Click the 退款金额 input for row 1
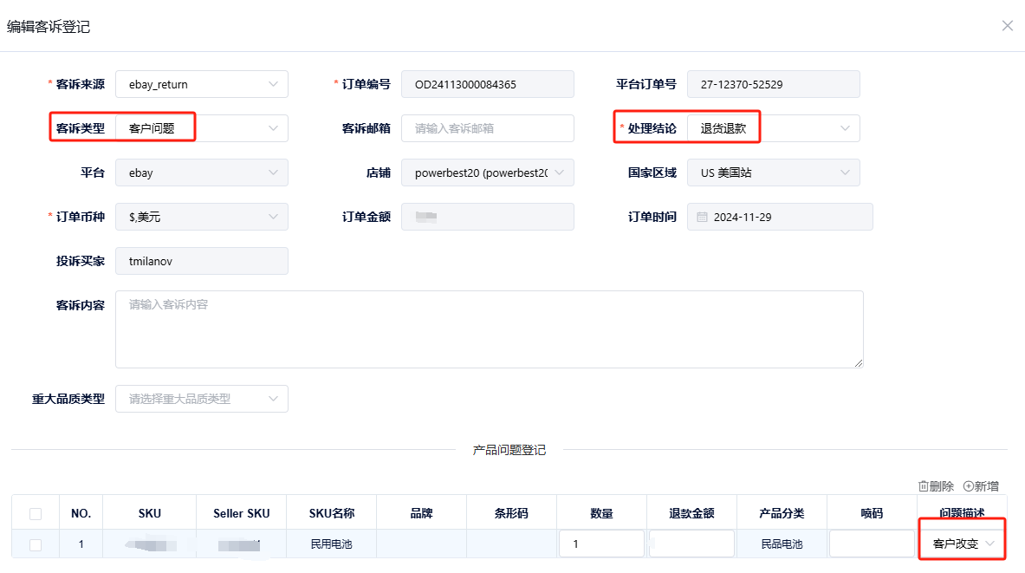This screenshot has height=573, width=1025. pyautogui.click(x=691, y=544)
